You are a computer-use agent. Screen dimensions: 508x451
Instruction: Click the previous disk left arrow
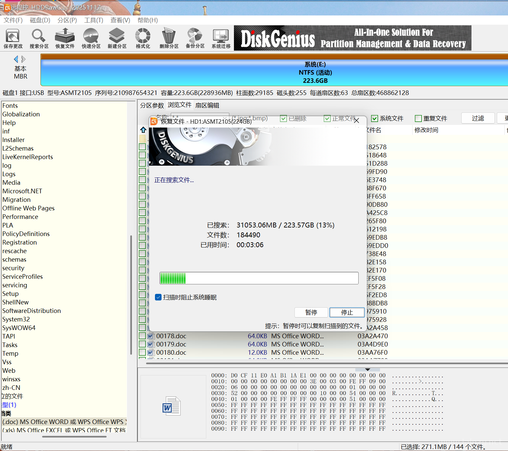point(16,59)
